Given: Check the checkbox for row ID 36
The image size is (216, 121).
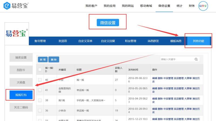Looking at the screenshot, I should pos(40,111).
